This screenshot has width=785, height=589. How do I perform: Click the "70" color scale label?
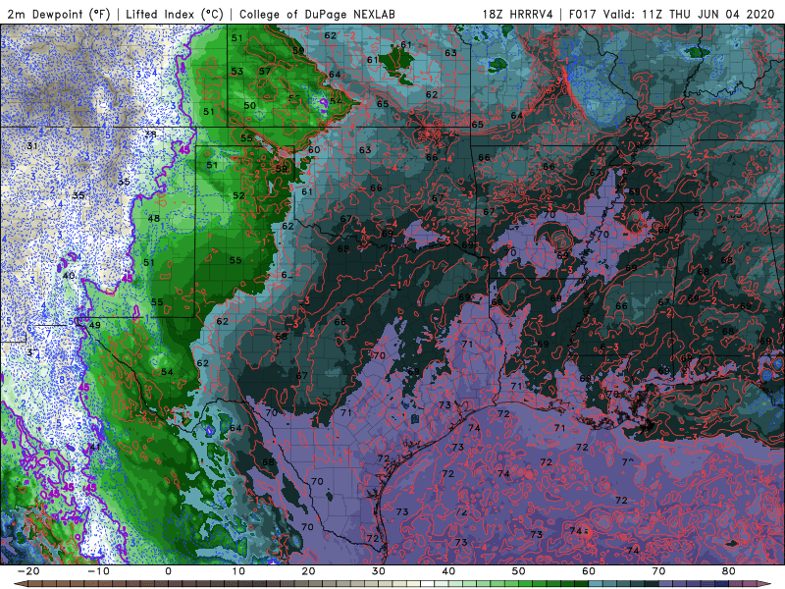point(658,571)
